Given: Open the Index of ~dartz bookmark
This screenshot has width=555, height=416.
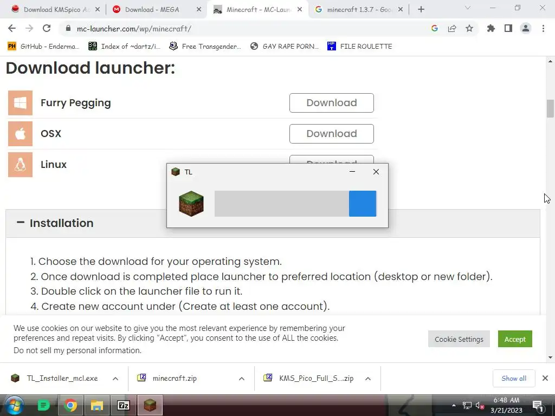Looking at the screenshot, I should [124, 47].
